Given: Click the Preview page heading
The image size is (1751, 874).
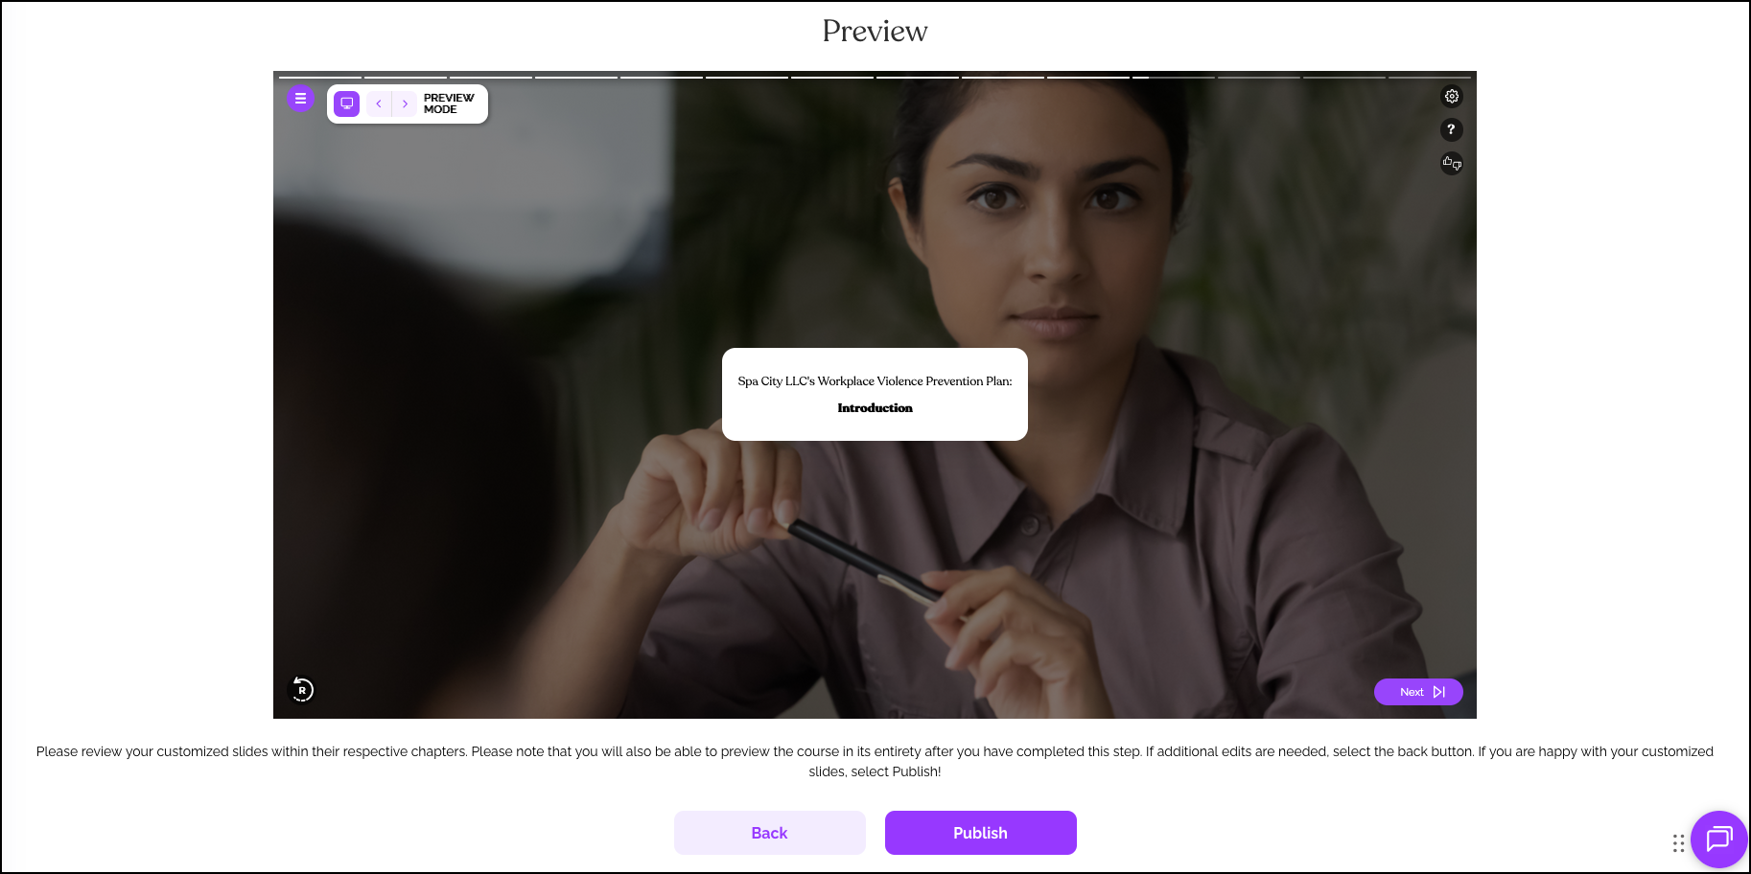Looking at the screenshot, I should pyautogui.click(x=875, y=31).
